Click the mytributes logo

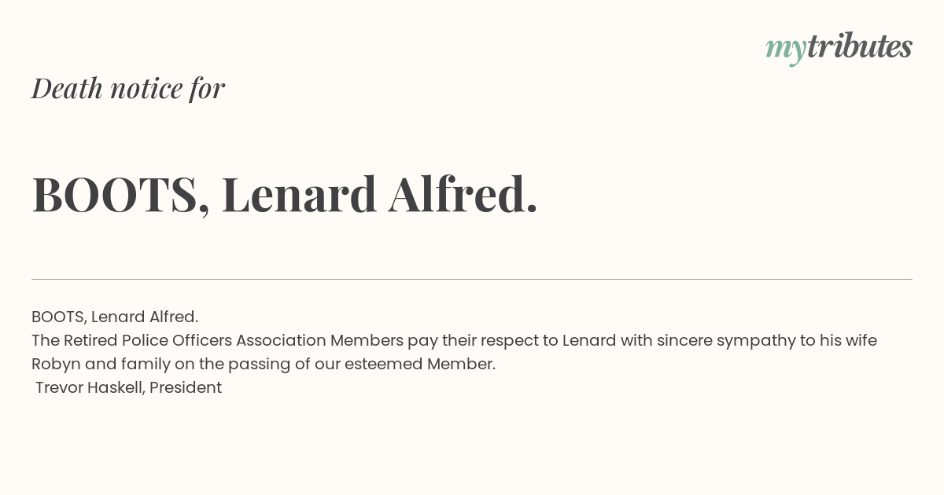[839, 47]
